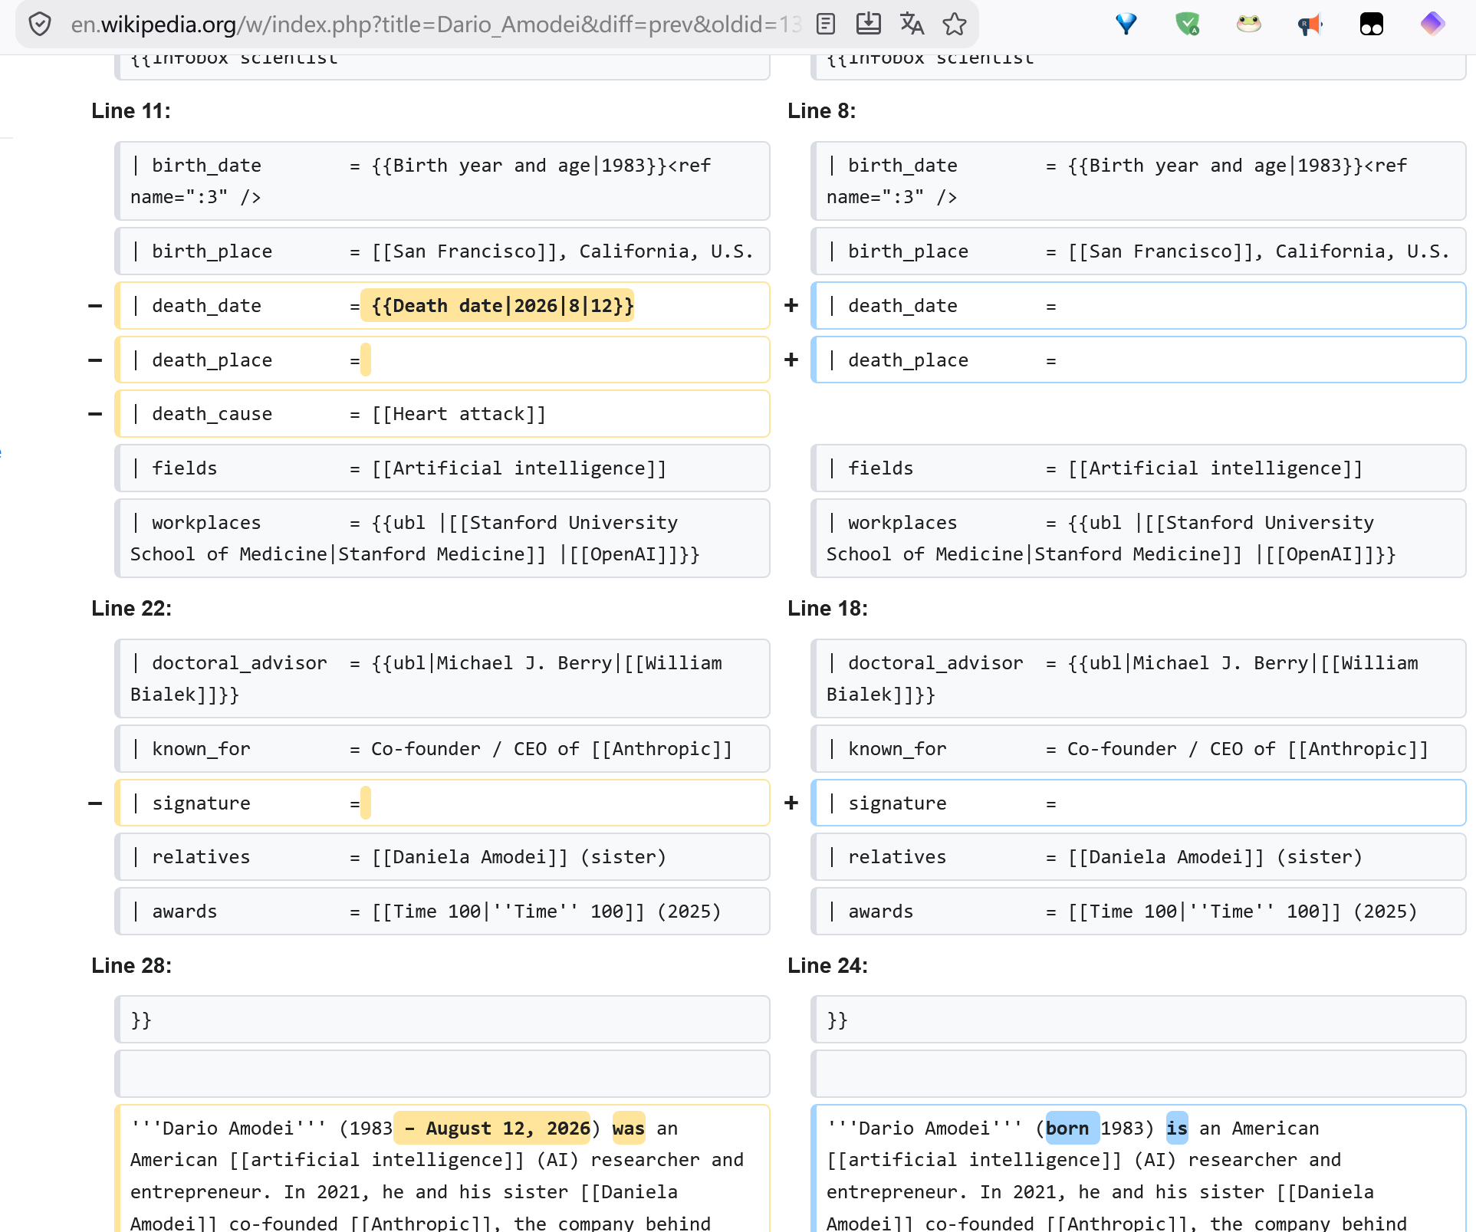Click the plus marker beside added death_place line

point(791,360)
